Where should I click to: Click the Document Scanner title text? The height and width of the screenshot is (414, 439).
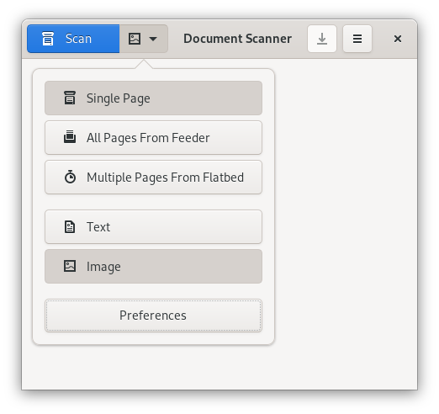click(237, 39)
